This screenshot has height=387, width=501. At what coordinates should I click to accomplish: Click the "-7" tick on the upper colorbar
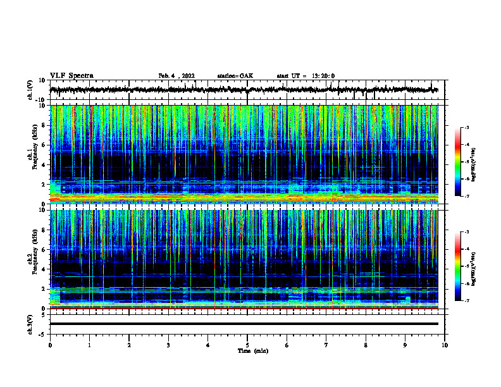pyautogui.click(x=467, y=196)
